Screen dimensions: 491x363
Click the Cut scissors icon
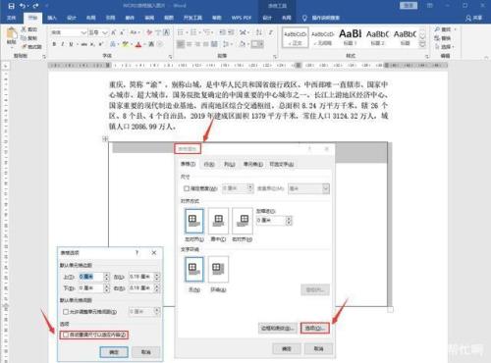click(24, 29)
